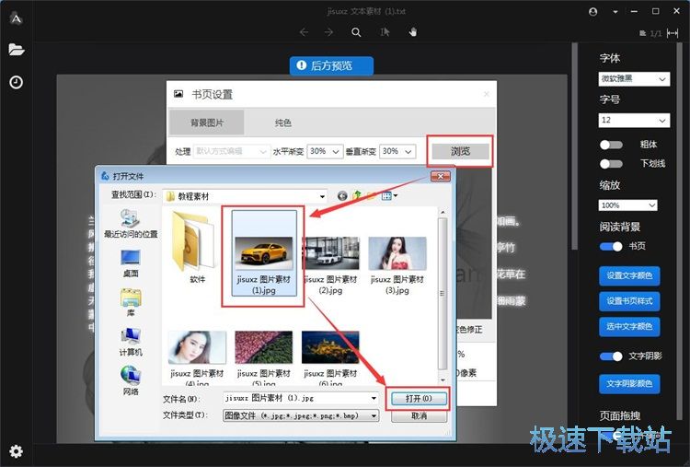Switch to the 纯色 solid color tab

tap(283, 123)
